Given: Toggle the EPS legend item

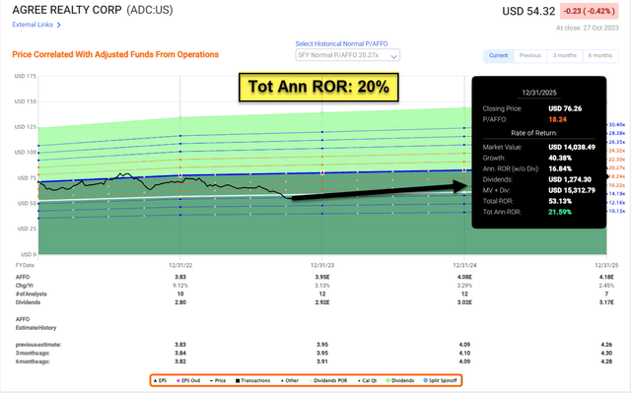Looking at the screenshot, I should point(160,380).
